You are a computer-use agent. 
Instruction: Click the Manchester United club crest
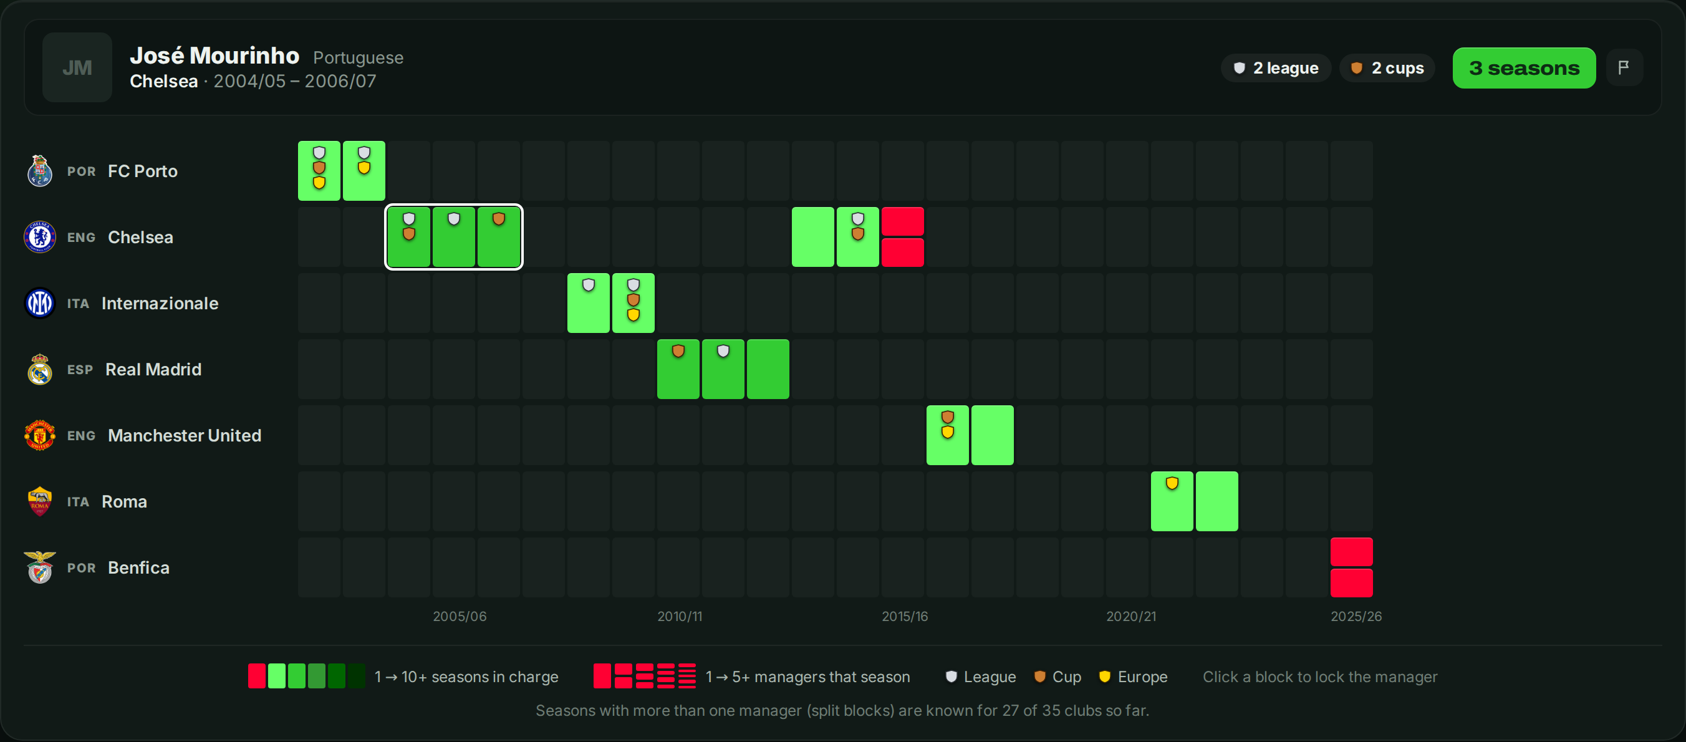click(x=39, y=435)
